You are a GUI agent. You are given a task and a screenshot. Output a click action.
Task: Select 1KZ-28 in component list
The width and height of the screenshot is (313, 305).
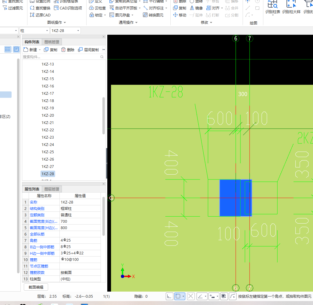tap(48, 174)
